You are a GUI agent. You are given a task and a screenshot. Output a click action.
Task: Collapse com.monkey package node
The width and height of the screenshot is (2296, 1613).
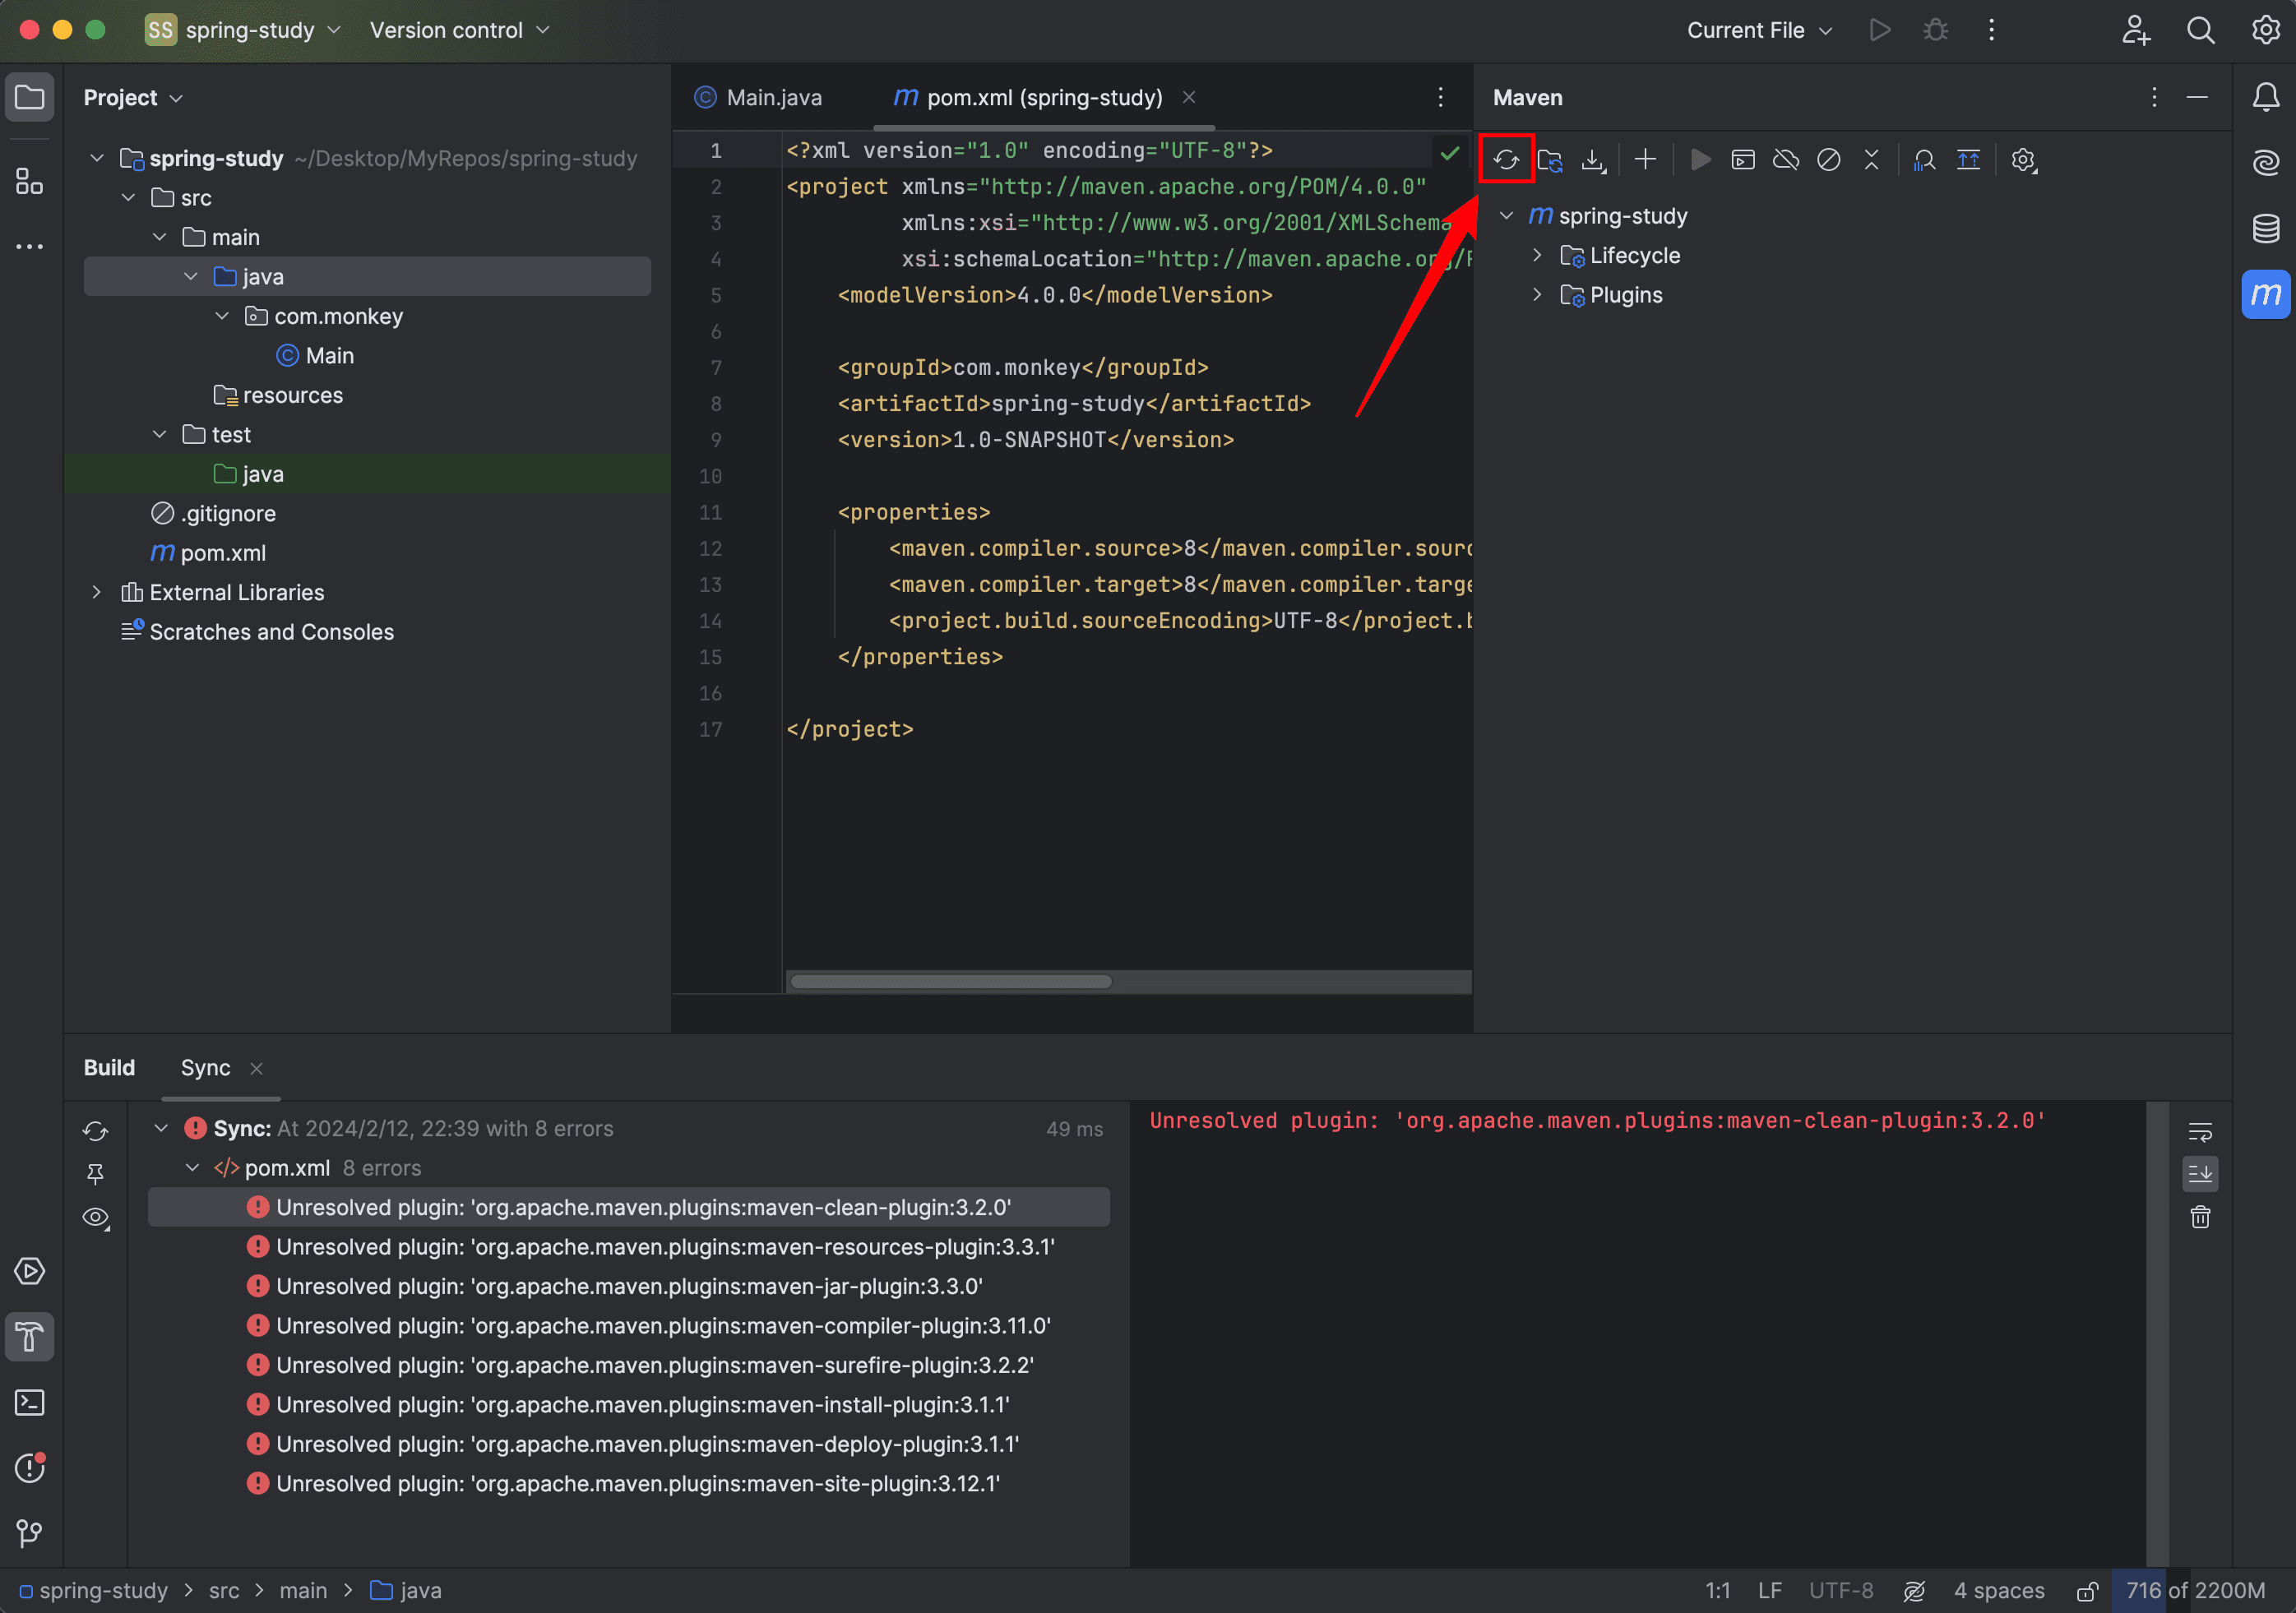point(222,316)
